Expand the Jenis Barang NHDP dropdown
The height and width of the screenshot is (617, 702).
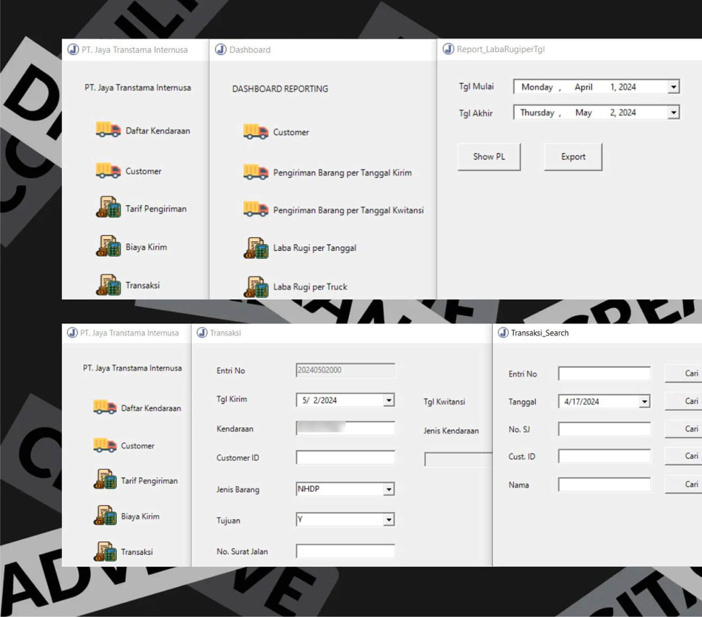[x=388, y=489]
